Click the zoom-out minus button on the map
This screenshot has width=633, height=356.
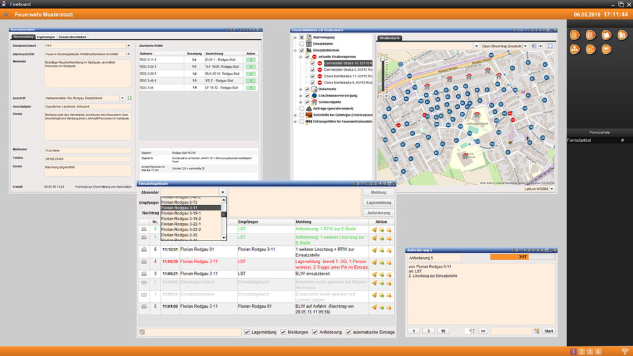(x=381, y=96)
